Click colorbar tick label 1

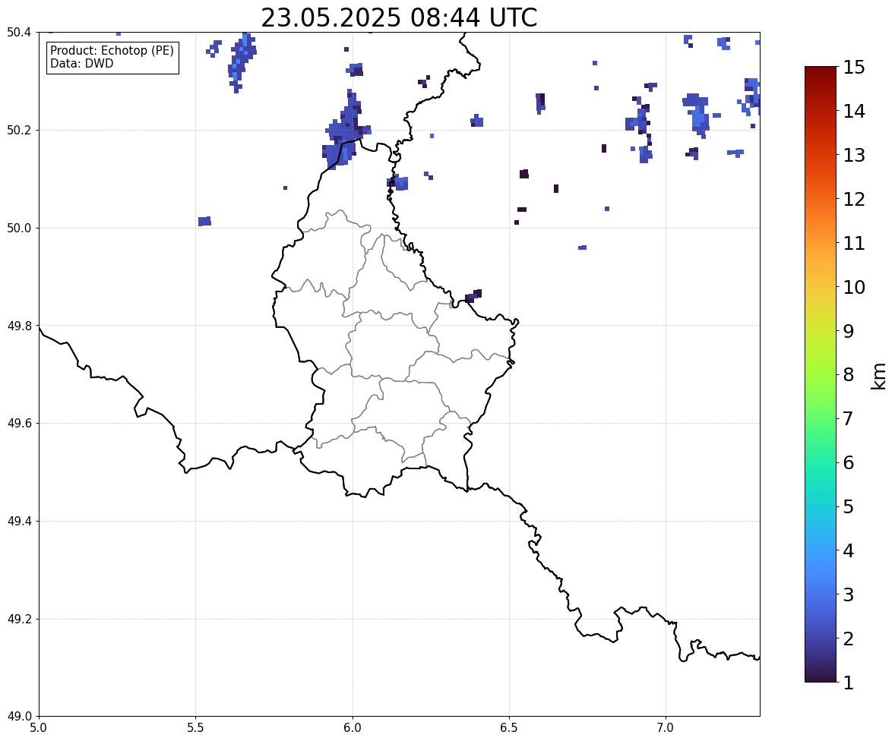pyautogui.click(x=849, y=683)
